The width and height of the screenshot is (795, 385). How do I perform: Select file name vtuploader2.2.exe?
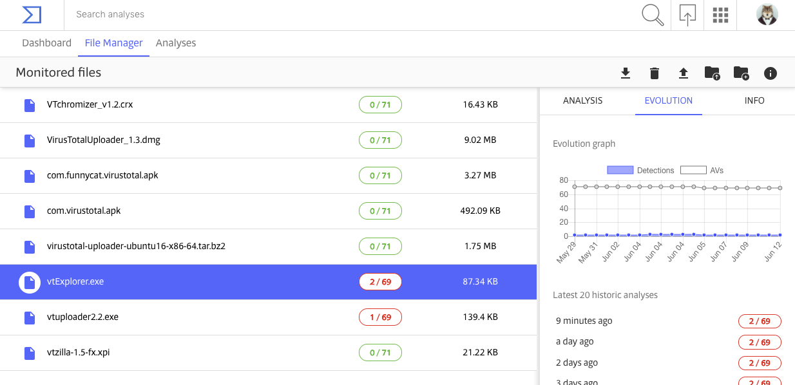(83, 317)
